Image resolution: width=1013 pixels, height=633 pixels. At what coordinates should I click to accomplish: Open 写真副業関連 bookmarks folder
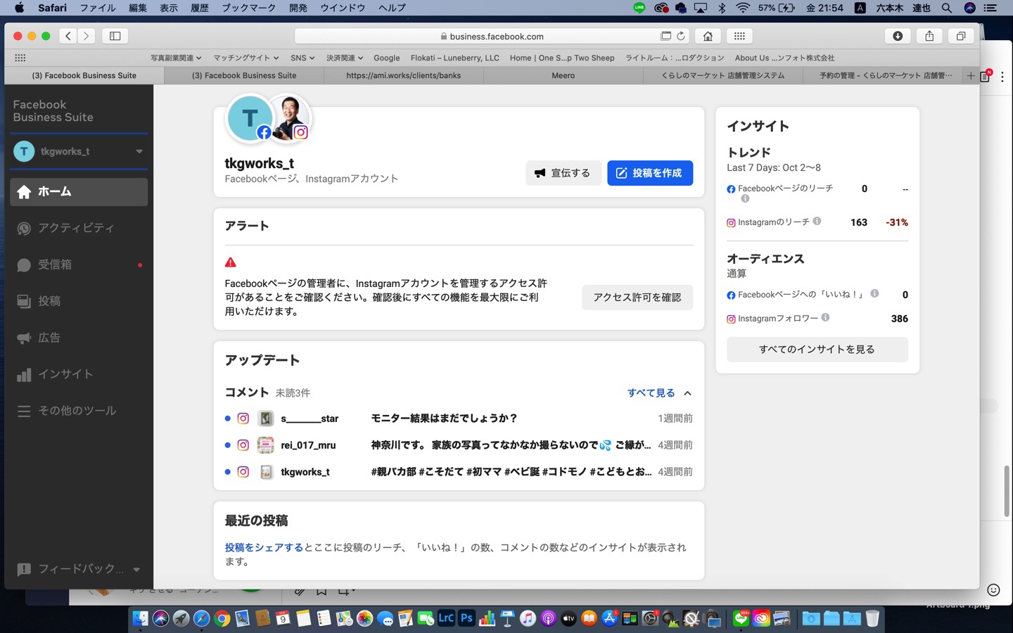tap(176, 58)
